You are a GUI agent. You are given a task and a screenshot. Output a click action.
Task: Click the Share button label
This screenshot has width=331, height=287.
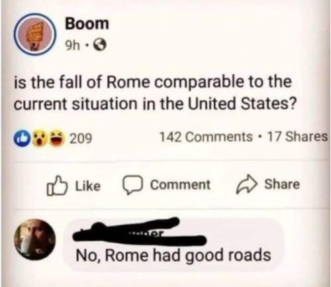(282, 184)
